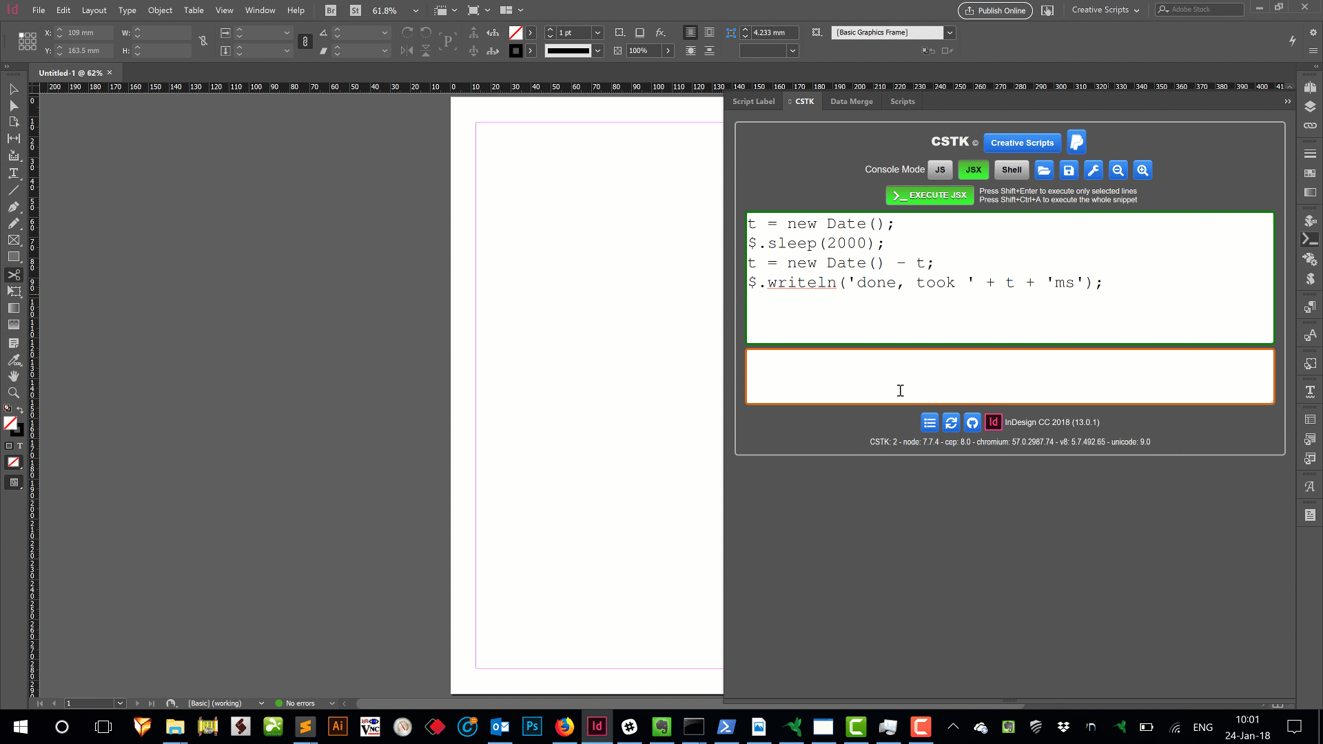Switch to the JS console mode

click(x=940, y=170)
